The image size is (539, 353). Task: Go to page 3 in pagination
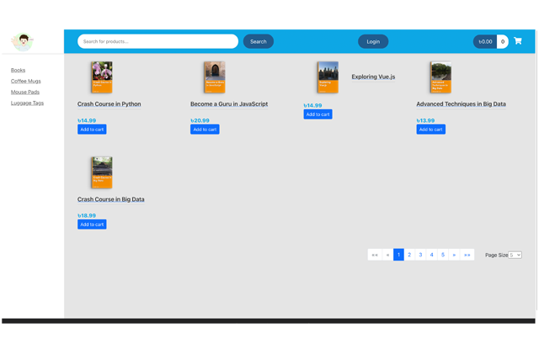pos(420,255)
